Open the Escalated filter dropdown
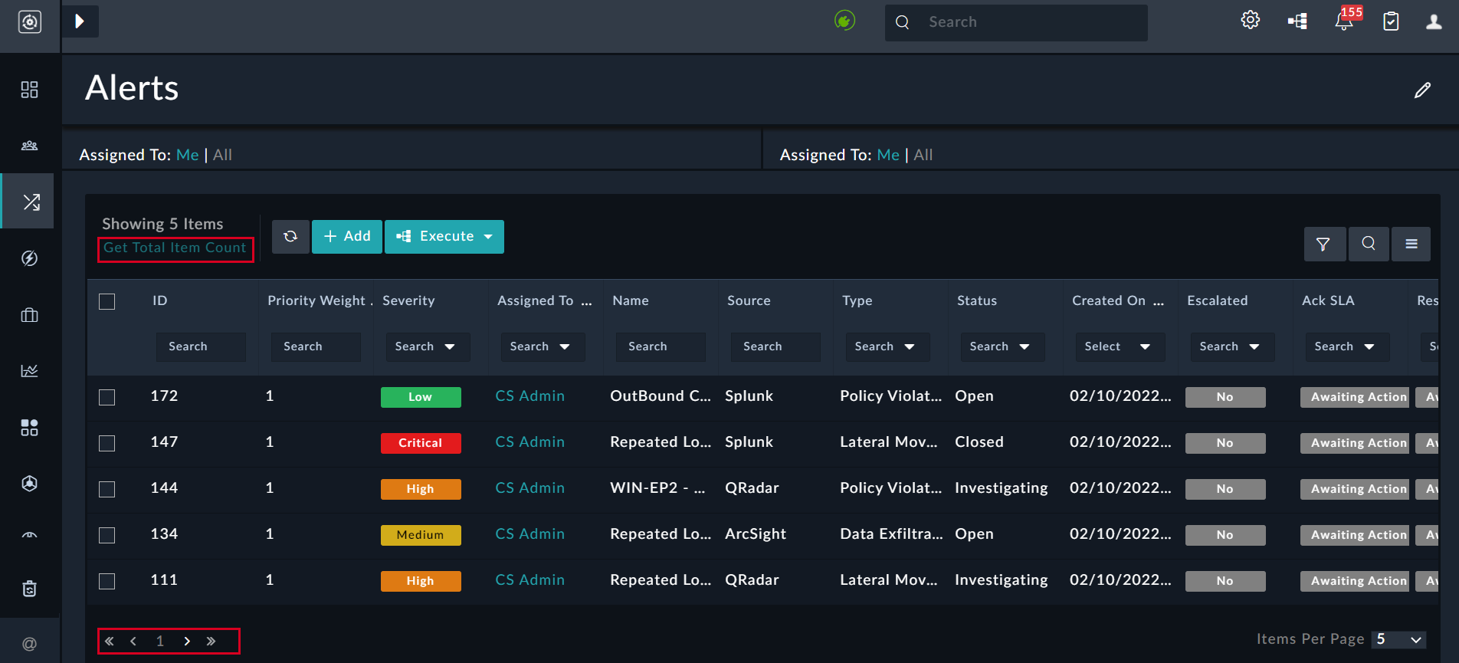This screenshot has width=1459, height=663. click(x=1232, y=346)
